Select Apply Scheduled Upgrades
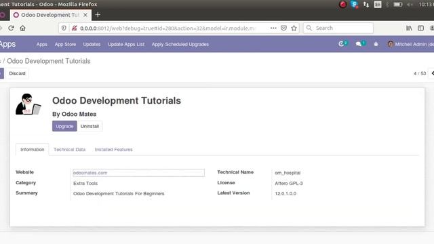 [180, 44]
